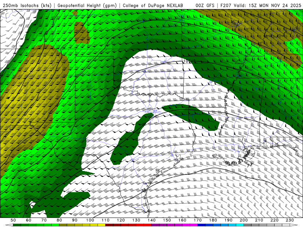Screen dimensions: 303x227
Task: Select the "60" color scale label
Action: tap(28, 220)
